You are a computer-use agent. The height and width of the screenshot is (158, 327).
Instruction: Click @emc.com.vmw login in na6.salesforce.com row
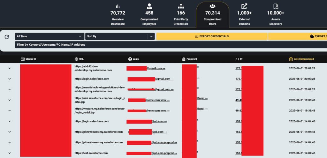(157, 100)
